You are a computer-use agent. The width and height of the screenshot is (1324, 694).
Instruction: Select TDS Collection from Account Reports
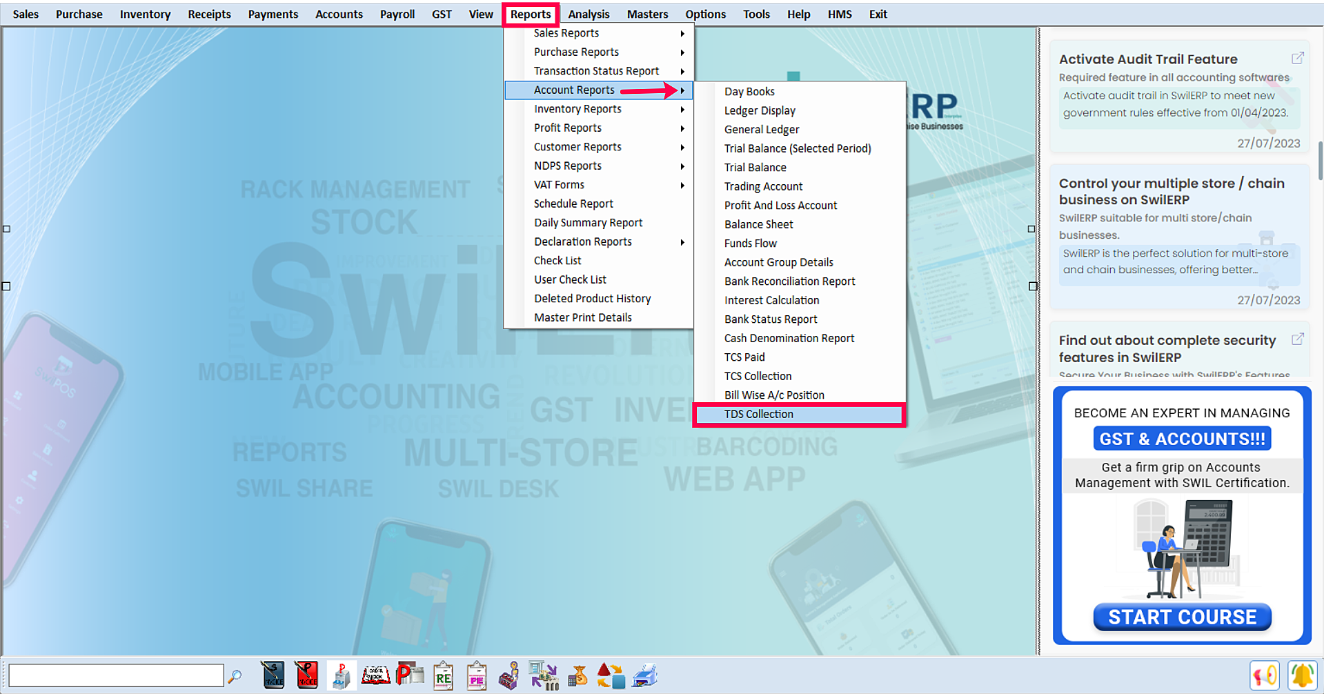tap(799, 414)
